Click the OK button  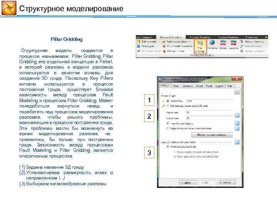pos(207,183)
